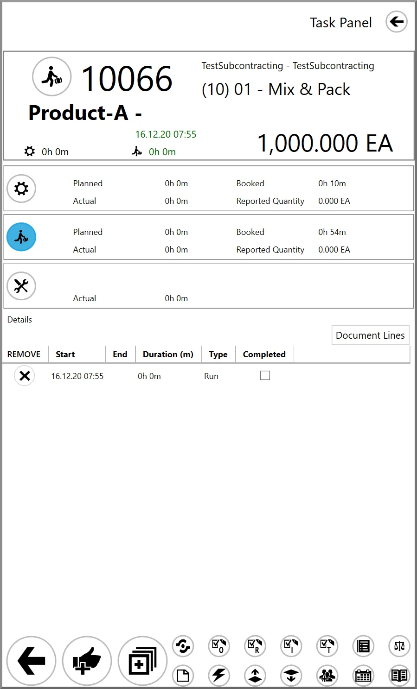Viewport: 417px width, 689px height.
Task: Click the worker icon beside job 10066
Action: coord(51,76)
